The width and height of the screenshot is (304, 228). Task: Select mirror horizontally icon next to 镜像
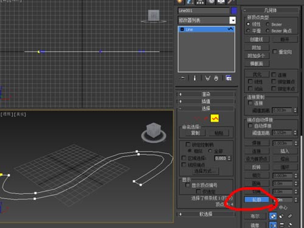[273, 225]
